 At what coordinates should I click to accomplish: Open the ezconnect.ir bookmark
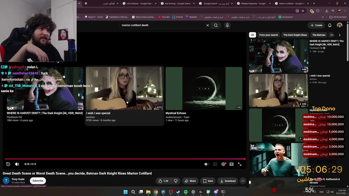(286, 17)
